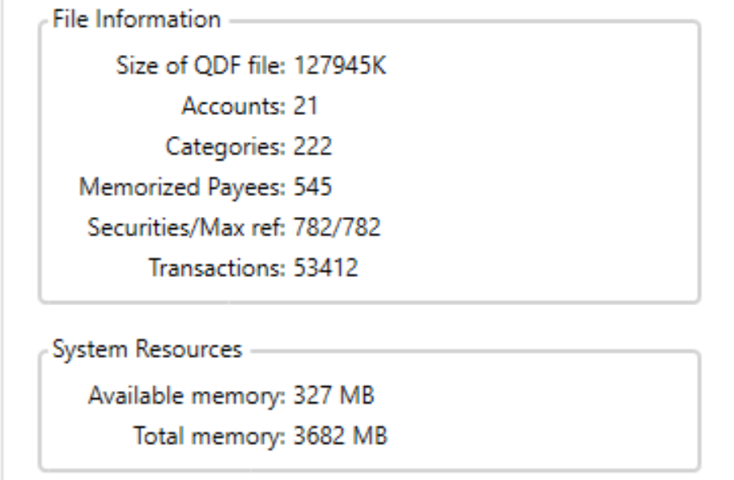This screenshot has height=480, width=734.
Task: Select the accounts count value 21
Action: [x=306, y=105]
